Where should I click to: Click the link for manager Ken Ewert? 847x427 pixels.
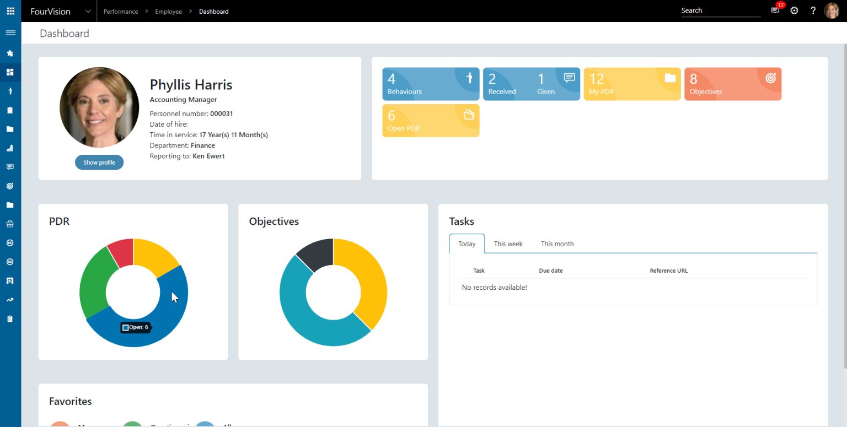pos(208,156)
